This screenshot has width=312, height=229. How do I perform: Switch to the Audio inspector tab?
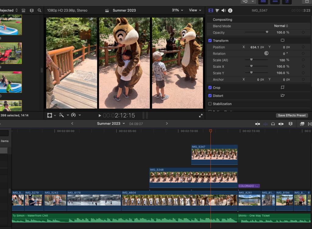point(224,10)
